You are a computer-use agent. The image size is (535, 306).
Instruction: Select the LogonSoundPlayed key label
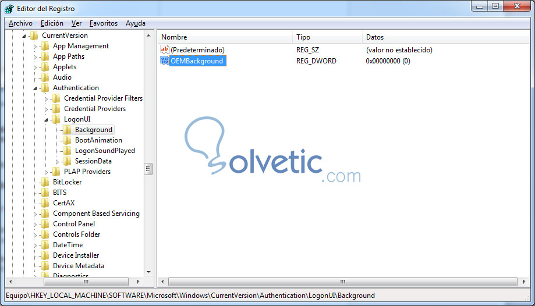[105, 151]
